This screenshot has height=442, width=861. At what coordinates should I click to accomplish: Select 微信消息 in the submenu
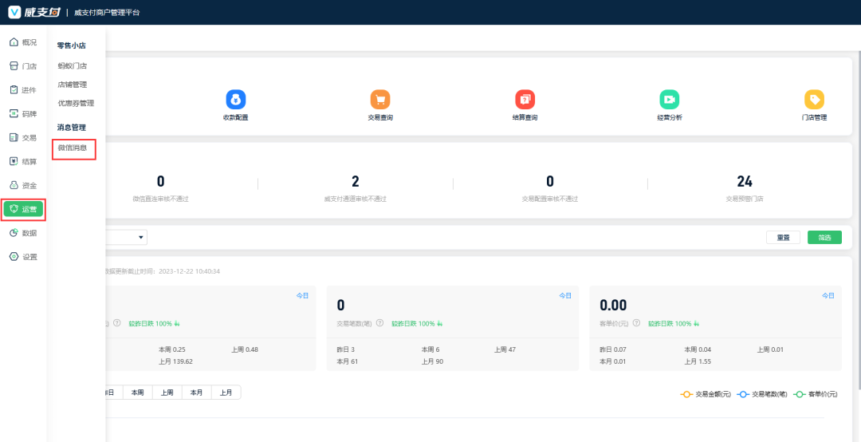tap(73, 148)
